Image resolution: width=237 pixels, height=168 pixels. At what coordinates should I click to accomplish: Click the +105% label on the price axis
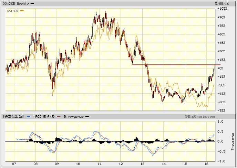click(223, 8)
